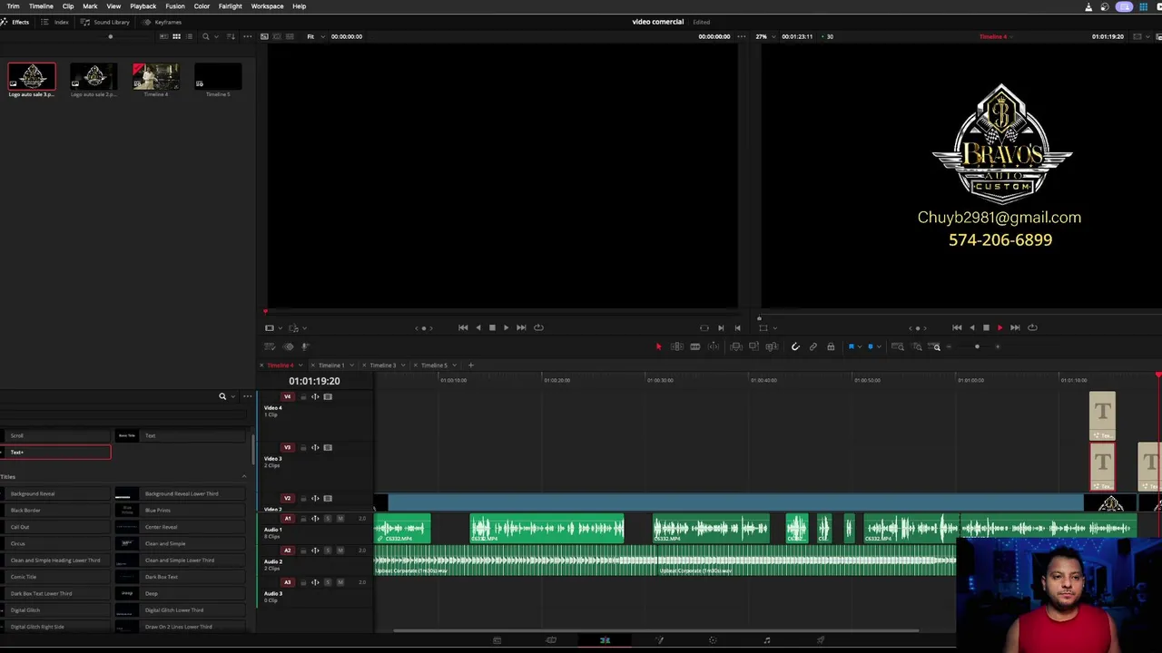Image resolution: width=1162 pixels, height=653 pixels.
Task: Select the Text+ title in Effects list
Action: click(x=55, y=452)
